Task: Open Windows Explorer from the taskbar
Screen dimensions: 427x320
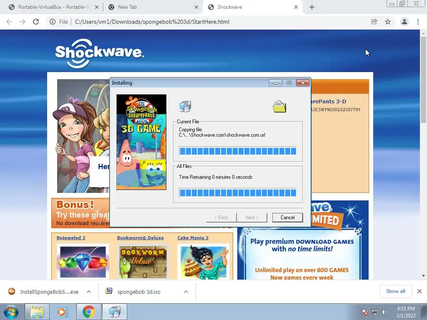Action: click(x=37, y=312)
